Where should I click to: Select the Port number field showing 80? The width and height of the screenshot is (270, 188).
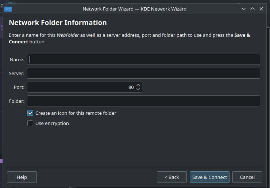click(80, 87)
